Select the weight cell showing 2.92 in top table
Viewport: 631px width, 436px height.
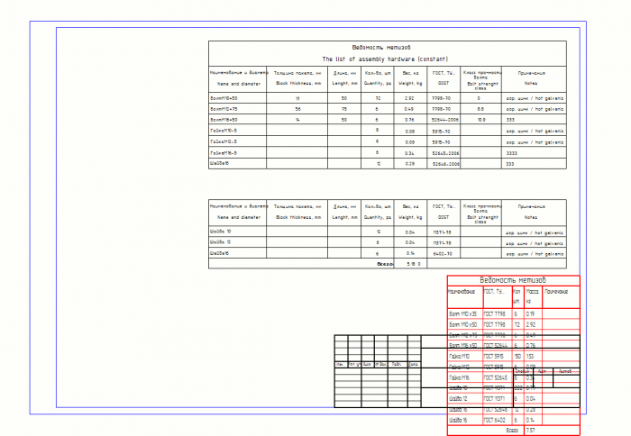coord(409,98)
